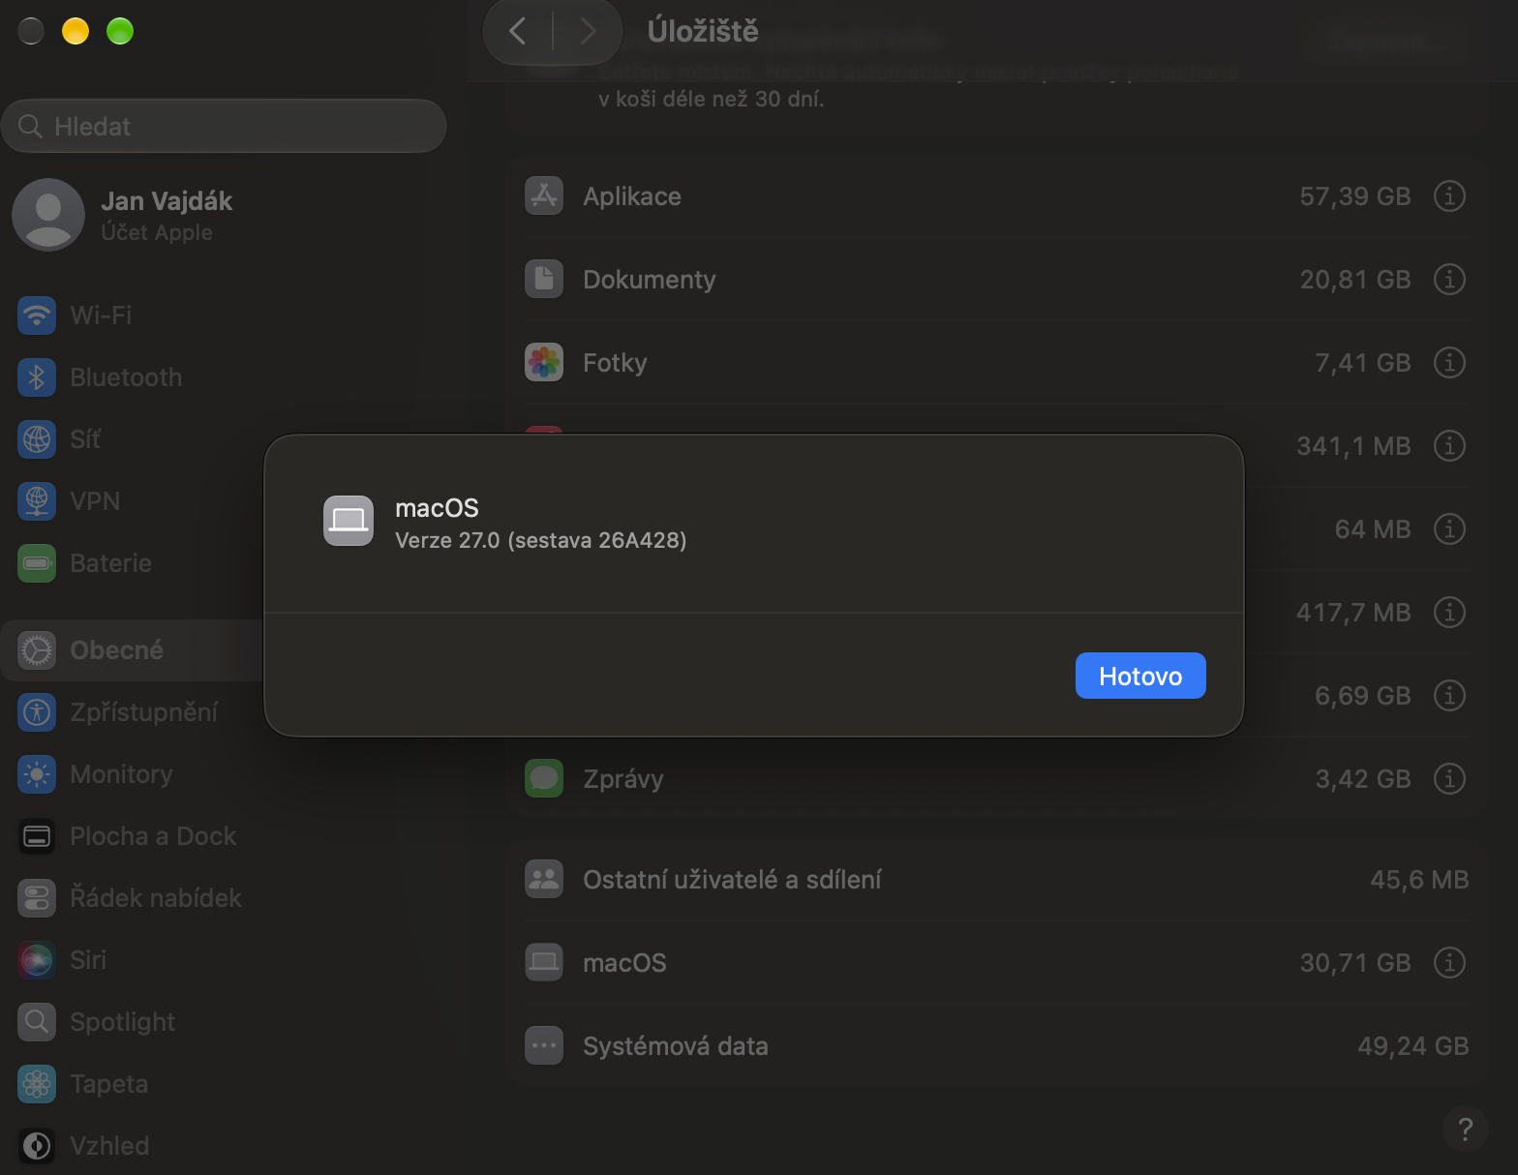Click the laptop icon in the macOS dialog

(349, 521)
